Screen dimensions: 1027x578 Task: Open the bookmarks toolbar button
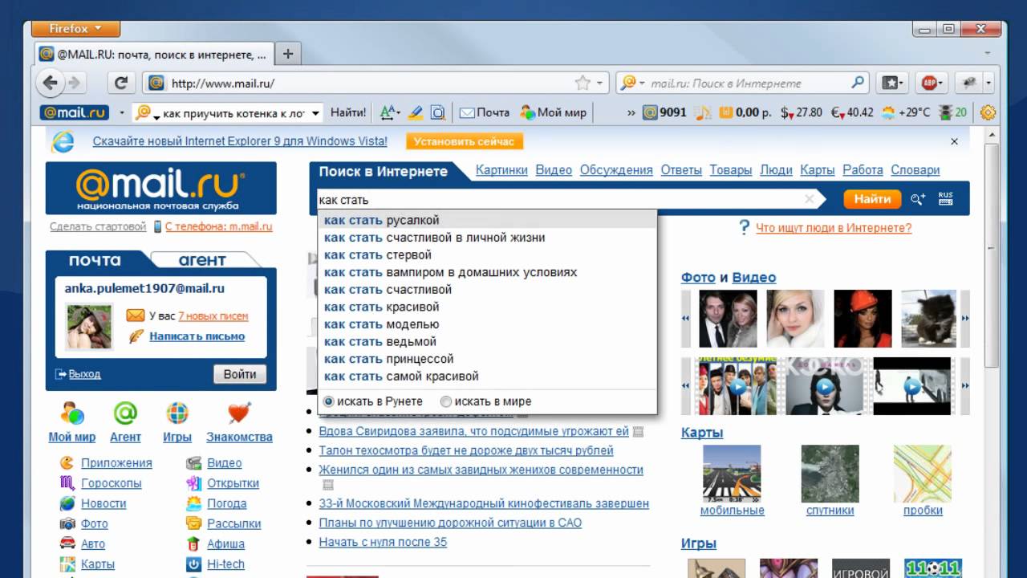coord(892,83)
